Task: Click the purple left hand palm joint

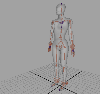Action: tap(73, 51)
